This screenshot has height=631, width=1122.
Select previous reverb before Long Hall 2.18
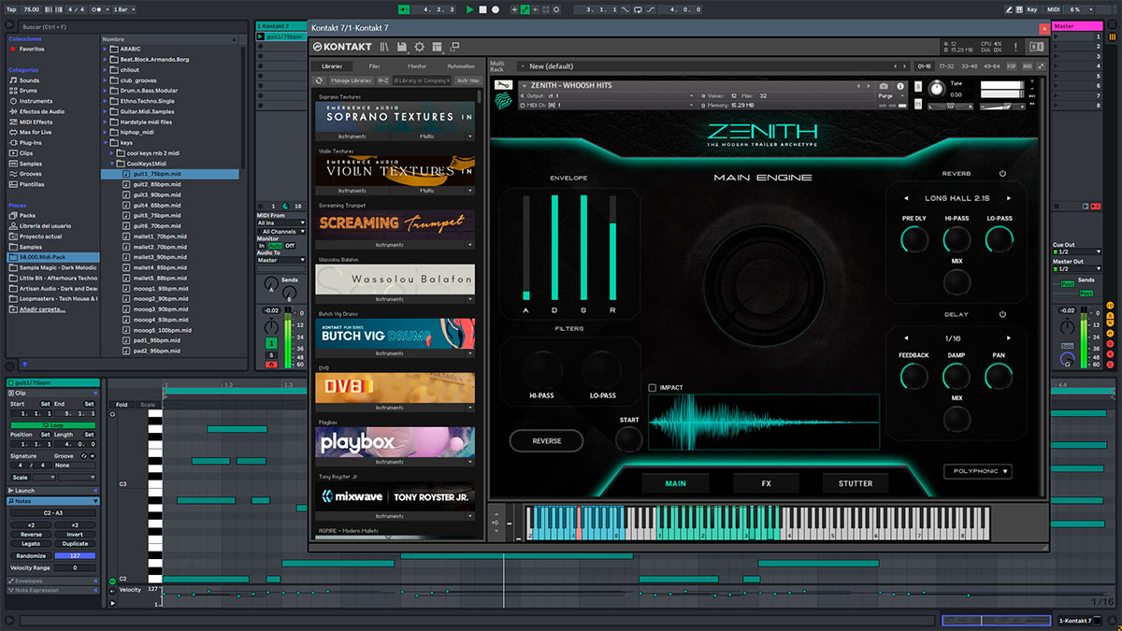pyautogui.click(x=904, y=198)
